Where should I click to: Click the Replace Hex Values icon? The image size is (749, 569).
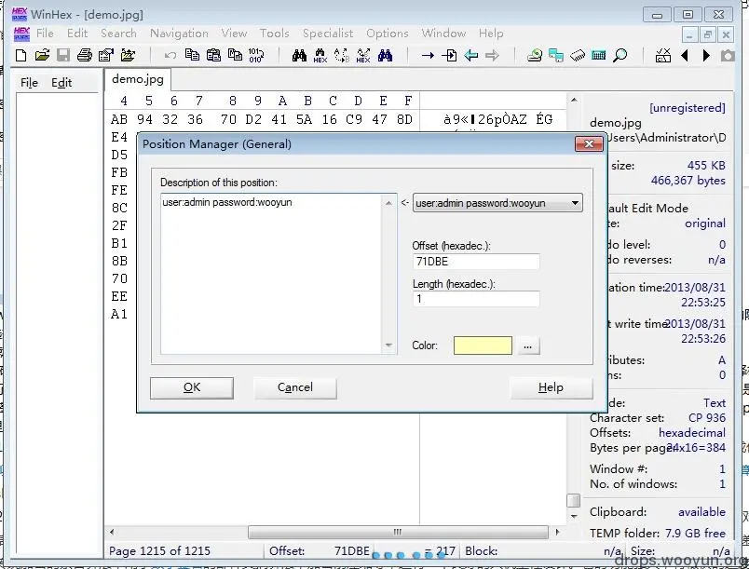click(363, 56)
